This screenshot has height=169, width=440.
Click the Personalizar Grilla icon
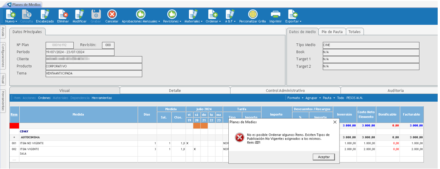[253, 14]
